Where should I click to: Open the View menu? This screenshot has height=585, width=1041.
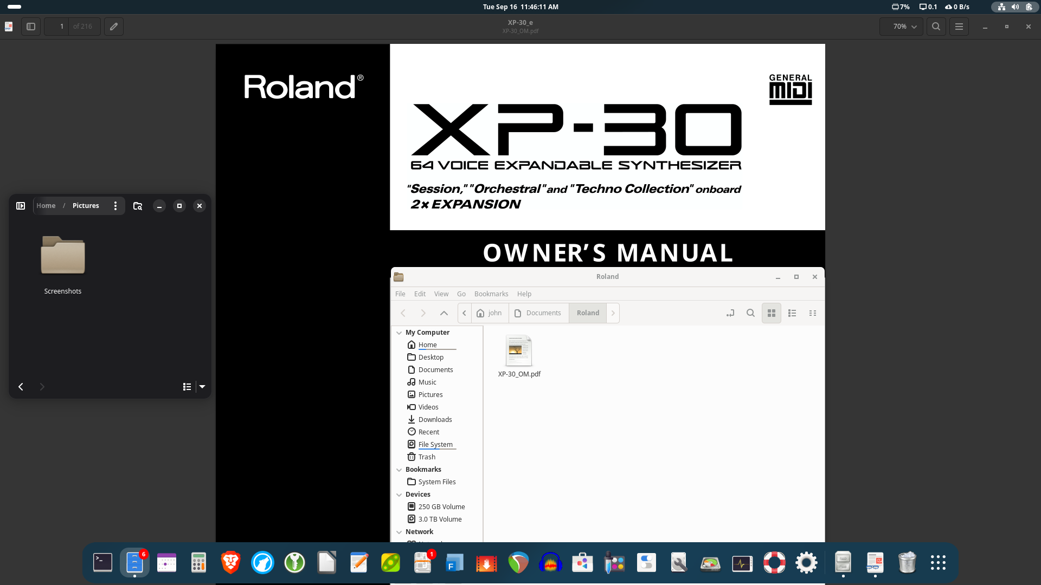[441, 294]
